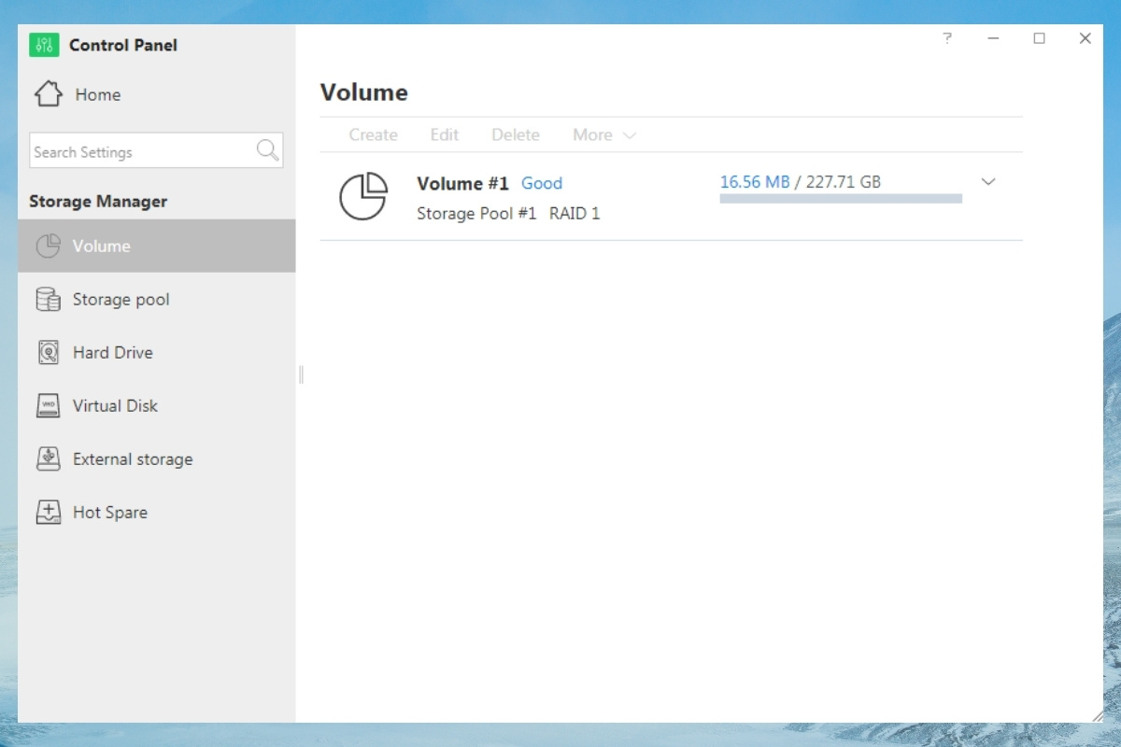
Task: Open the More dropdown in toolbar
Action: [604, 135]
